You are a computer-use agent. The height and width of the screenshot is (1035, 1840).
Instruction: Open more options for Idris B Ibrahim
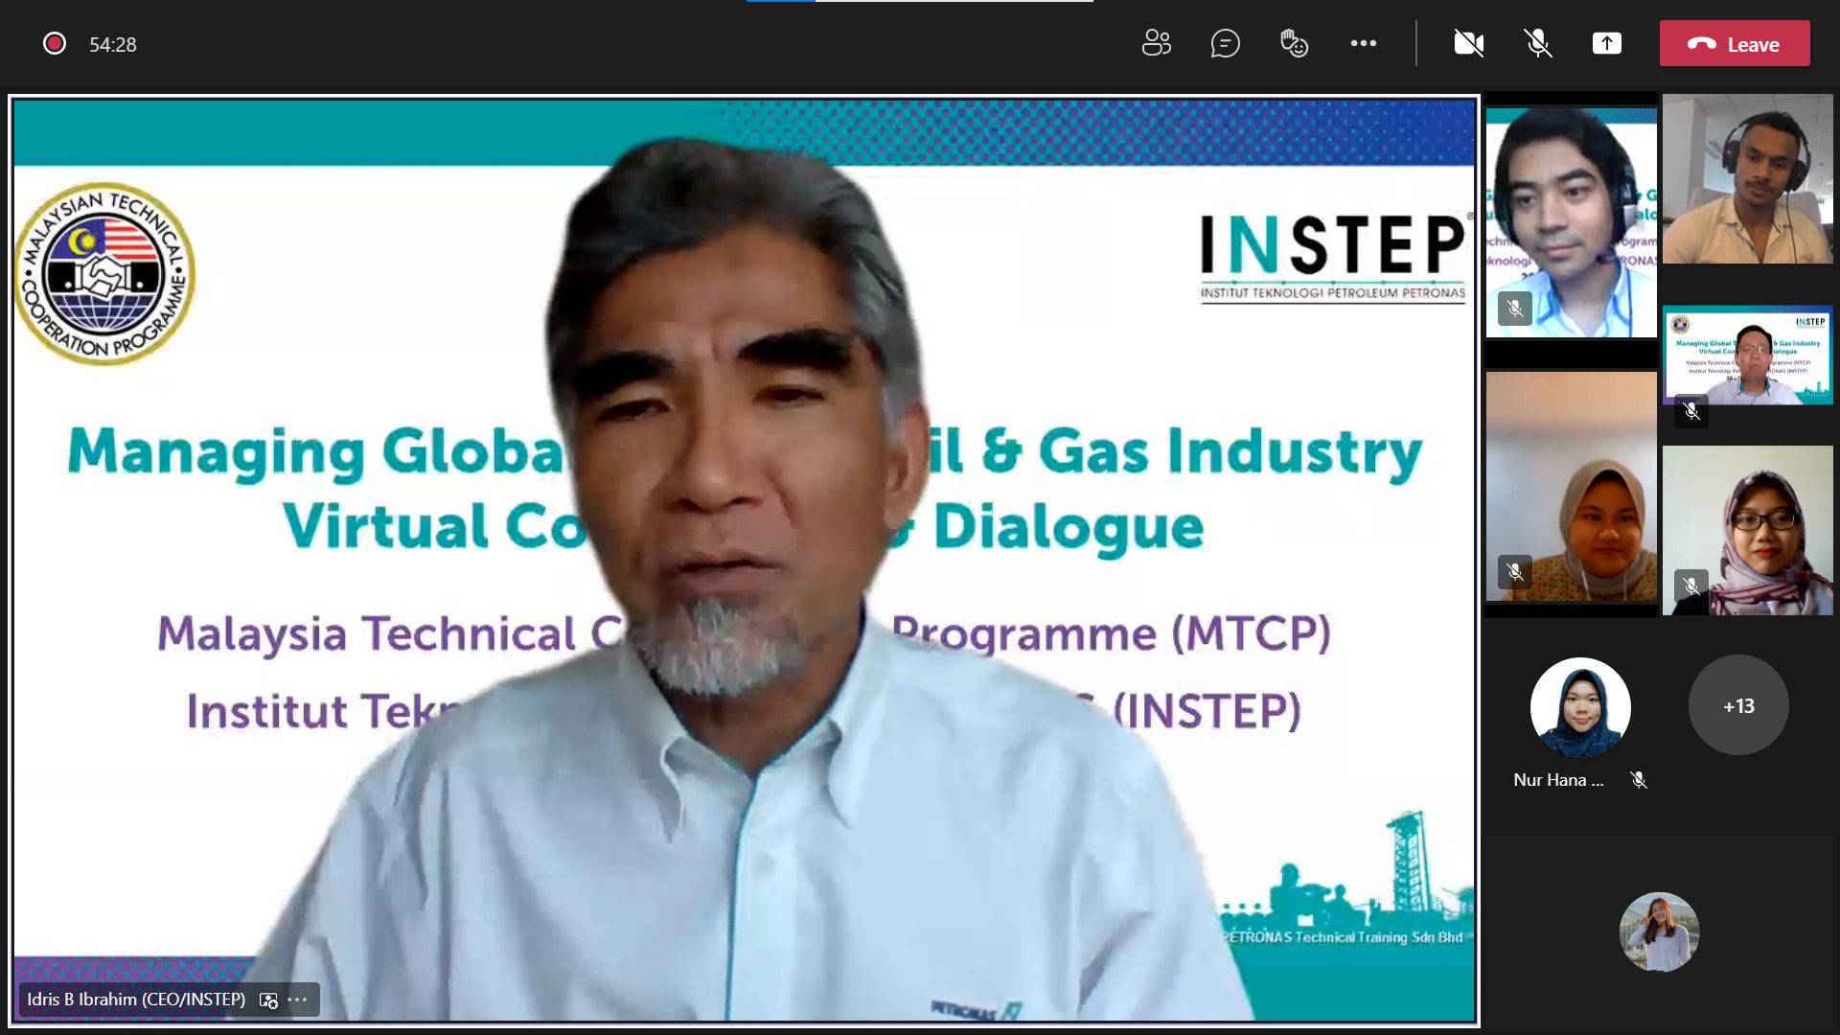pos(298,1000)
